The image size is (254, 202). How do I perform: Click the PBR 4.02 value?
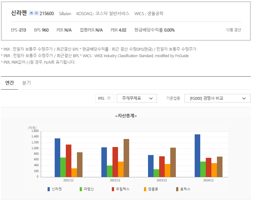pos(118,30)
